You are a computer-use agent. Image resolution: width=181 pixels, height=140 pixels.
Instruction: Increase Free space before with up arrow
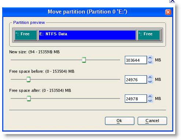pos(150,77)
